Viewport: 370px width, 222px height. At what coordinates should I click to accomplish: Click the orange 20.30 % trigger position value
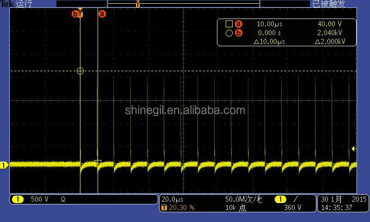pos(182,208)
